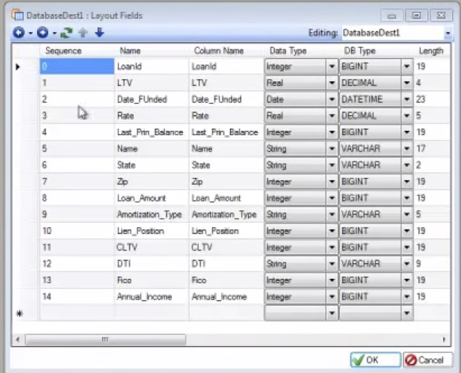Open the DB Type dropdown for Date_FUnded

[x=407, y=100]
